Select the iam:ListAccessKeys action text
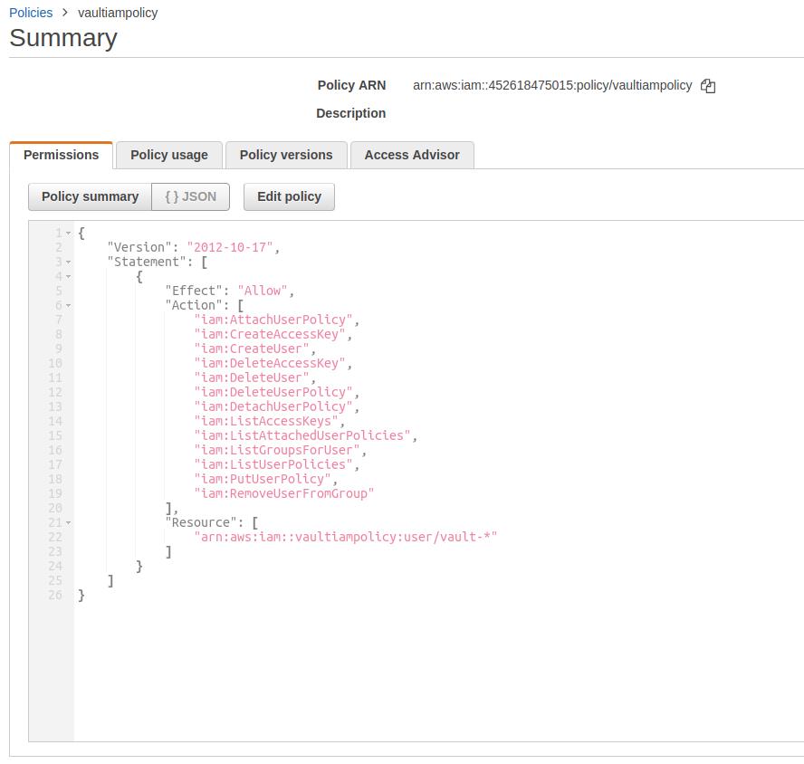804x764 pixels. (x=266, y=422)
